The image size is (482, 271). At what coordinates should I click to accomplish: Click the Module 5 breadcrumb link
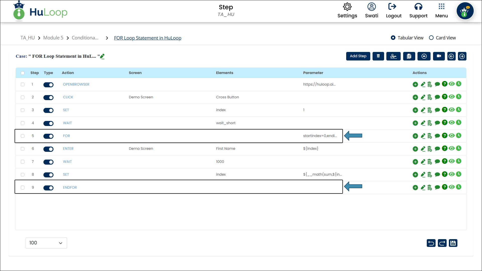pyautogui.click(x=53, y=38)
